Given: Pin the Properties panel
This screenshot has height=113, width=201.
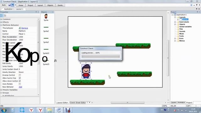Looking at the screenshot, I should pyautogui.click(x=36, y=12).
